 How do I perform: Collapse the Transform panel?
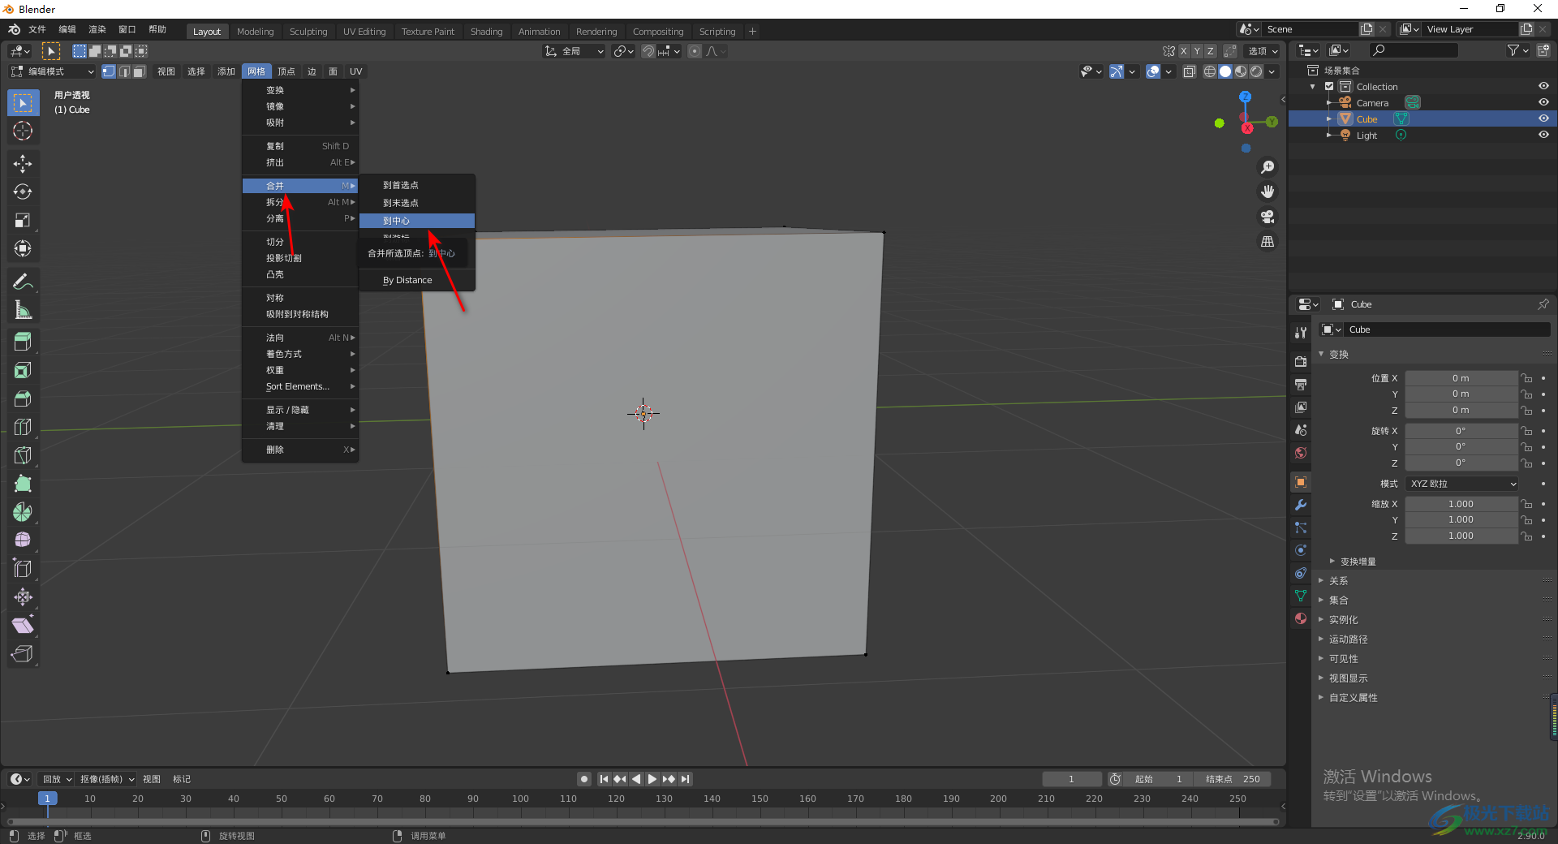(x=1339, y=354)
